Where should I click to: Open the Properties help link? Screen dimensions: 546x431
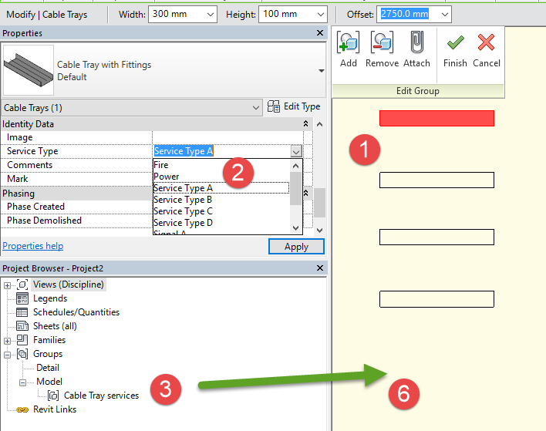click(x=33, y=246)
